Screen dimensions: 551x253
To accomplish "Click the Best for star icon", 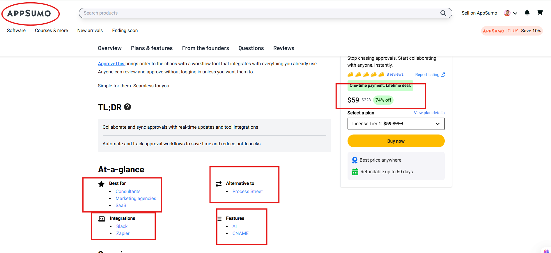I will pyautogui.click(x=101, y=184).
